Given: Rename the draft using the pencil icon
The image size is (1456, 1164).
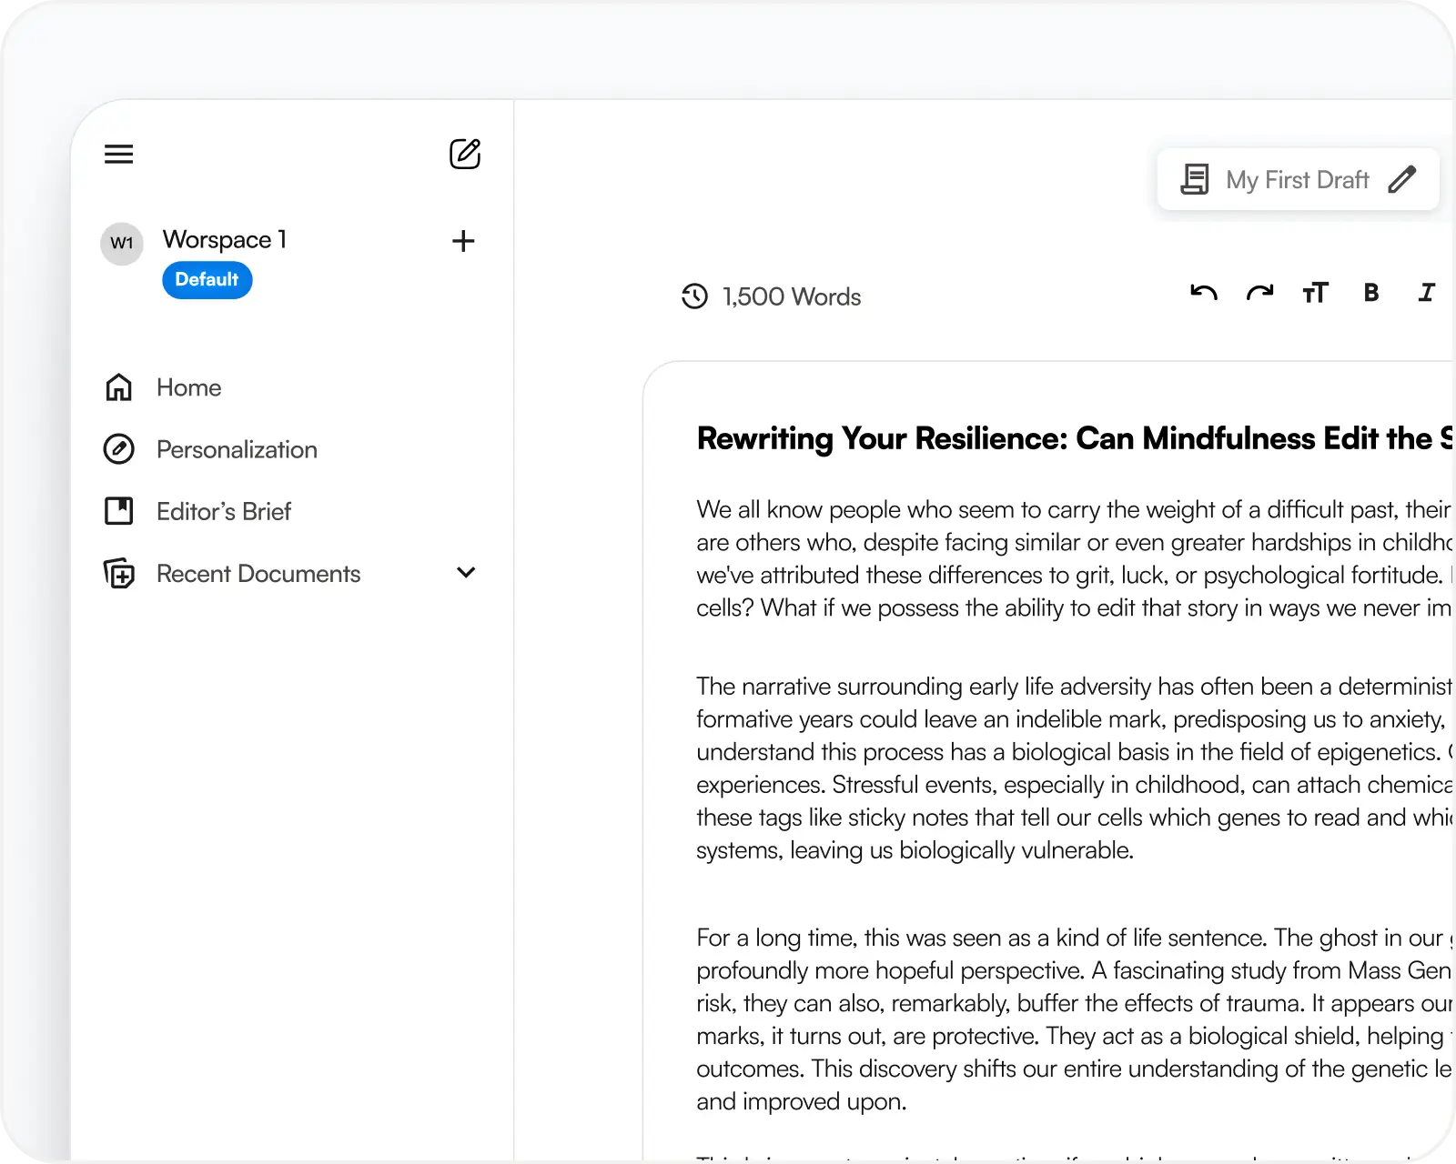Looking at the screenshot, I should [x=1402, y=179].
